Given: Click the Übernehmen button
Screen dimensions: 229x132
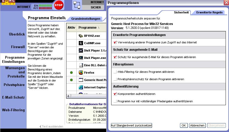Looking at the screenshot, I should pyautogui.click(x=216, y=125).
